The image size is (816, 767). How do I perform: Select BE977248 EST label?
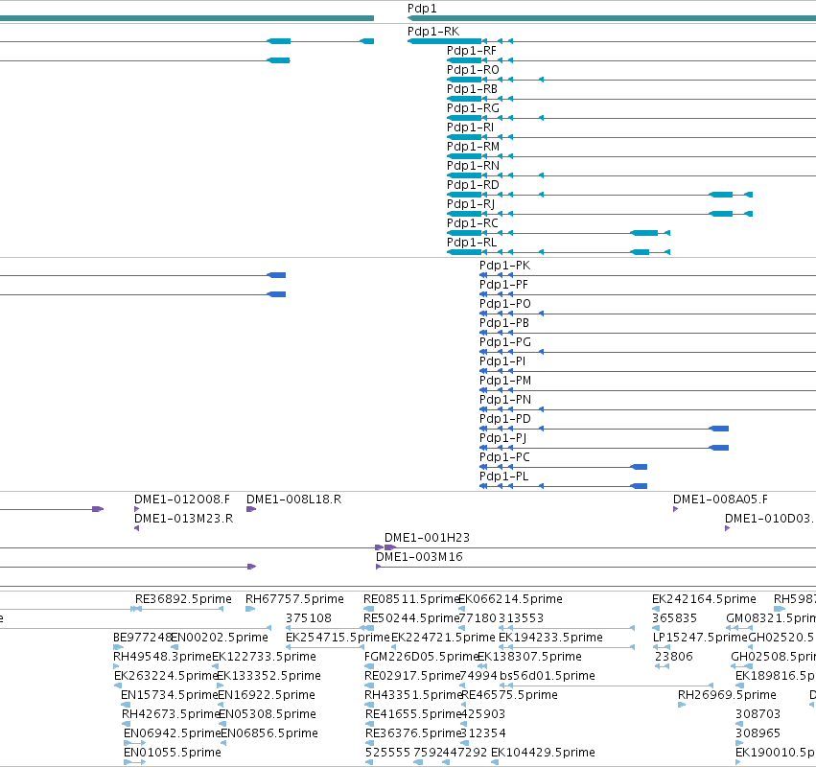point(142,638)
